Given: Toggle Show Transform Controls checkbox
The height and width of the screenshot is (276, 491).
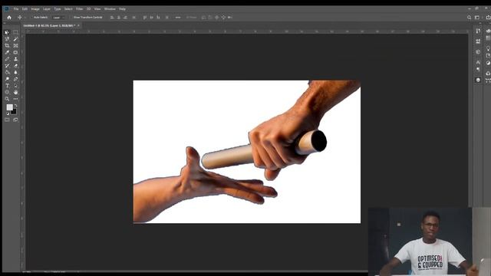Looking at the screenshot, I should (x=71, y=18).
